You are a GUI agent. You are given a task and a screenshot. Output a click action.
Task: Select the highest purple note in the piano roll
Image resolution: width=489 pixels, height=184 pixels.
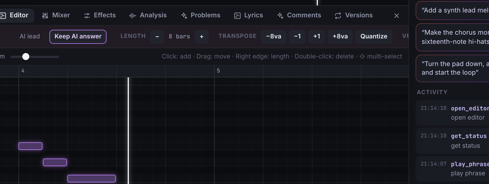(x=30, y=146)
